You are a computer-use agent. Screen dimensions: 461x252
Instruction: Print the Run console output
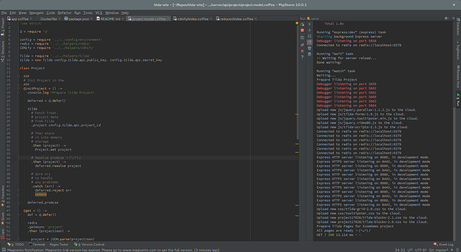309,48
